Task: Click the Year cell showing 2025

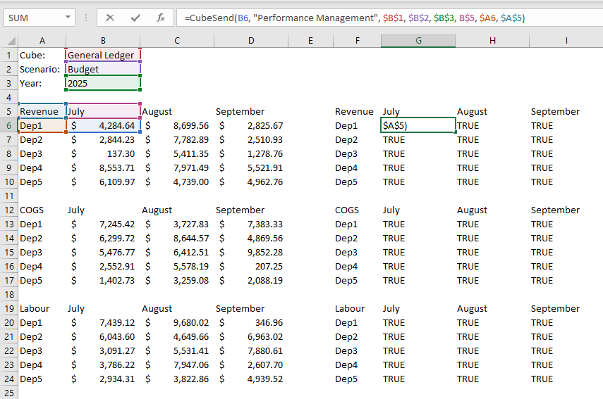Action: [103, 83]
